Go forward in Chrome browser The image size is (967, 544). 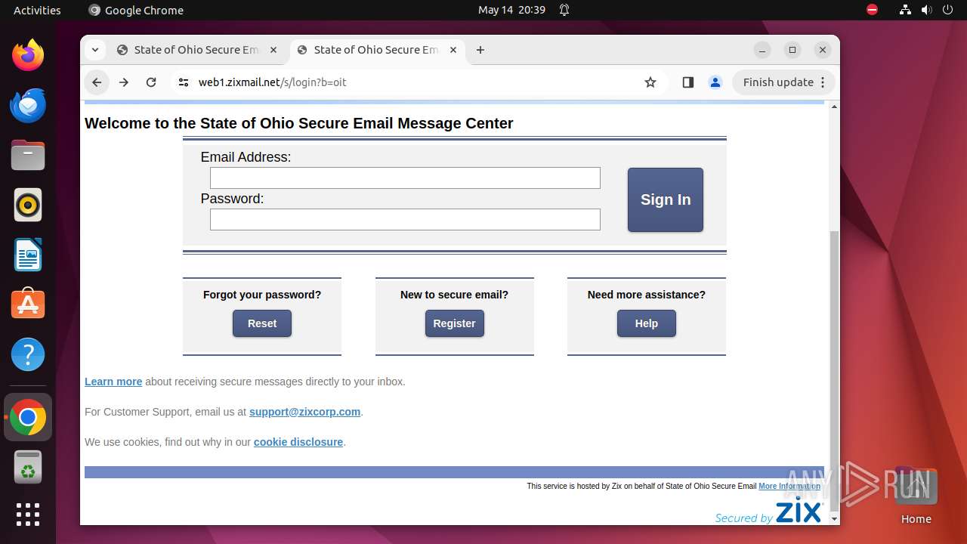pos(124,82)
